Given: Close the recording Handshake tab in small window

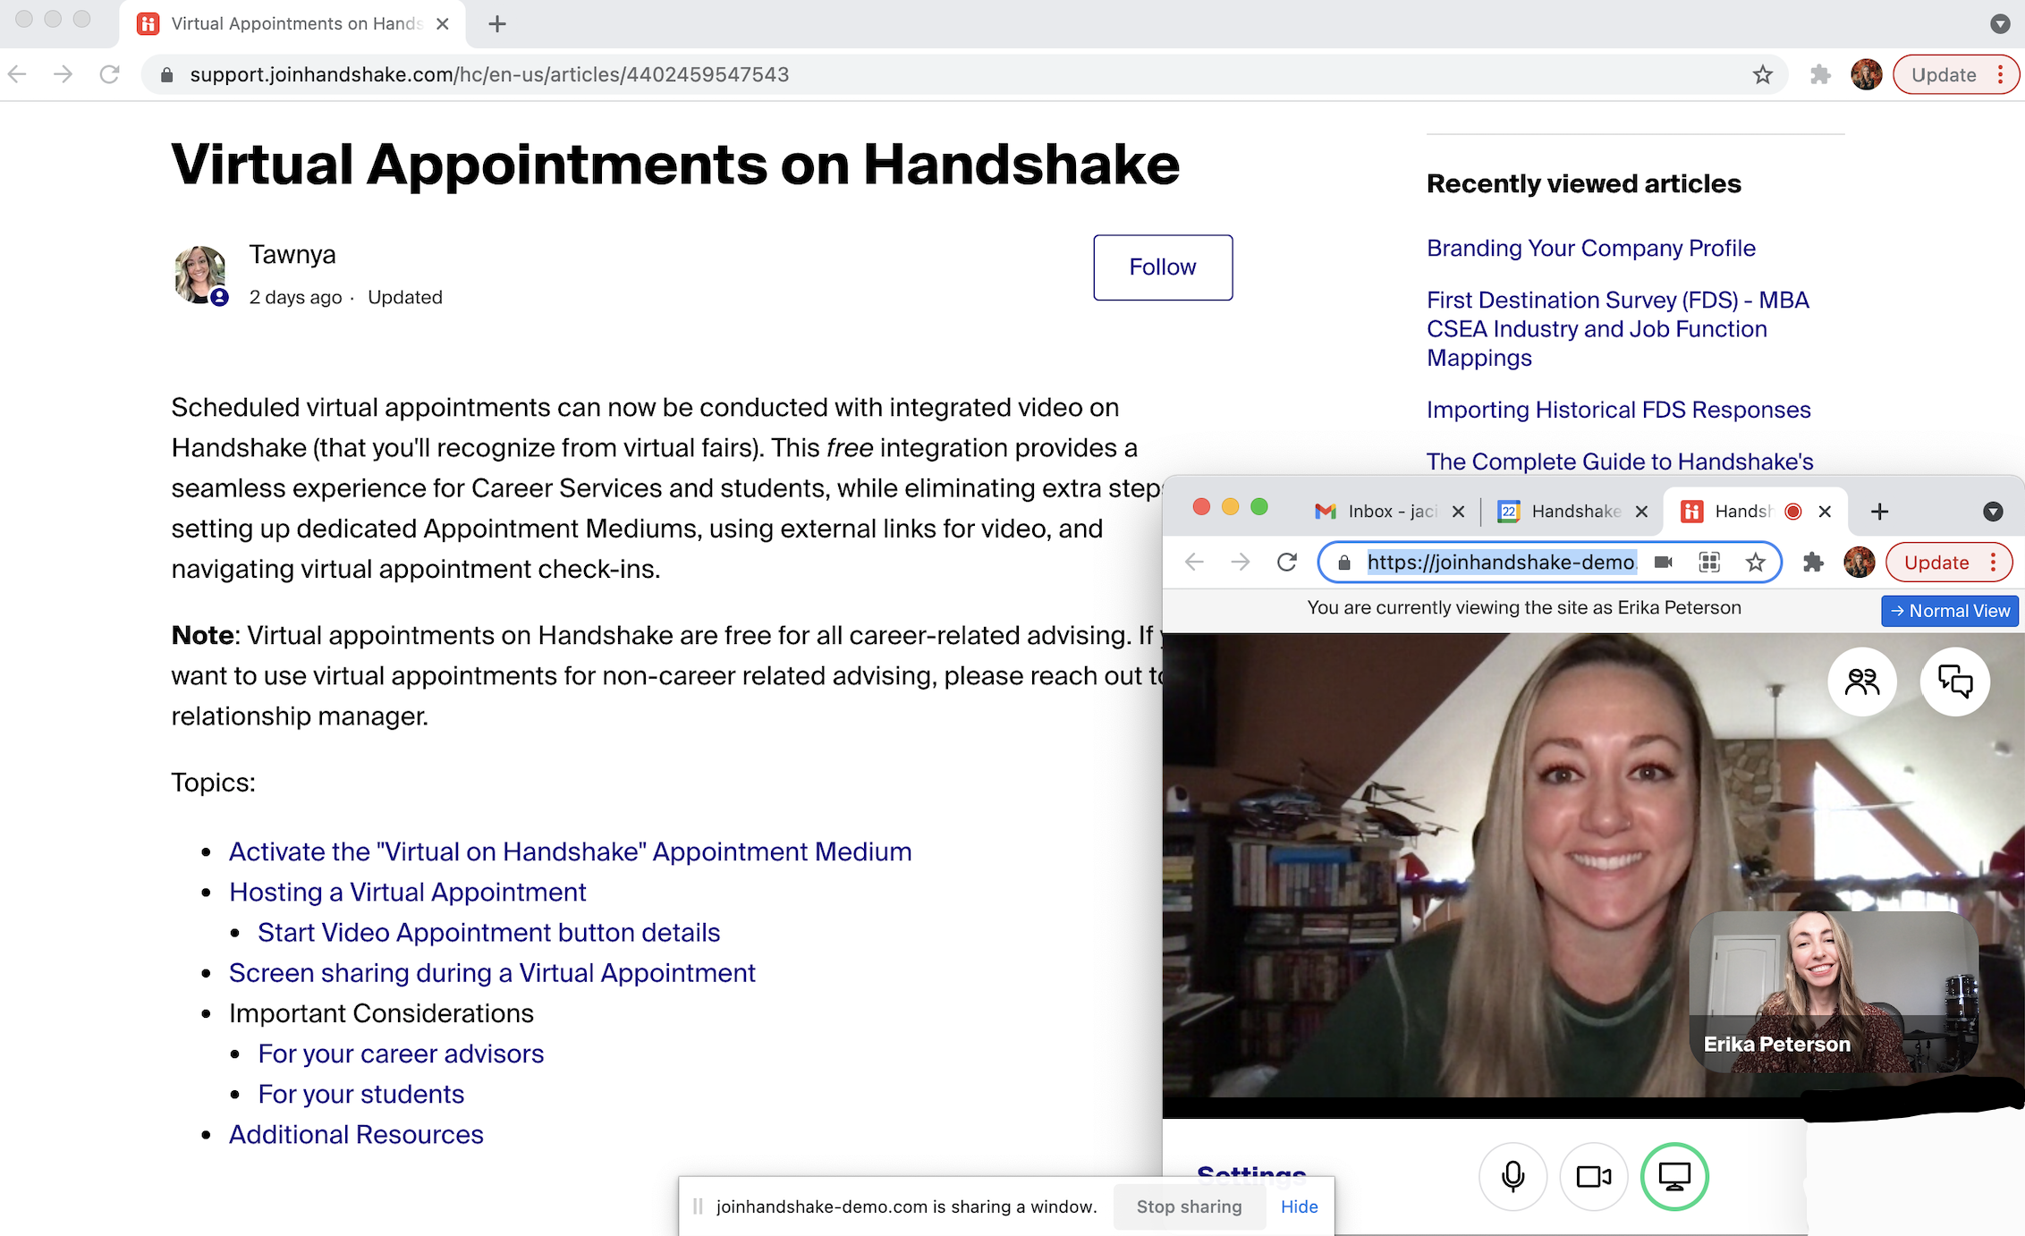Looking at the screenshot, I should point(1825,511).
